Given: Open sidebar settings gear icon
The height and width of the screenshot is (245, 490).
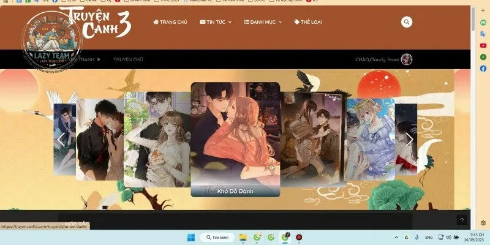Looking at the screenshot, I should tap(483, 223).
